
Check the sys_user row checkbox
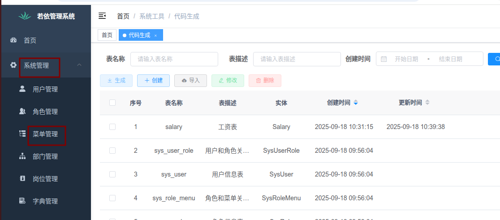[112, 174]
